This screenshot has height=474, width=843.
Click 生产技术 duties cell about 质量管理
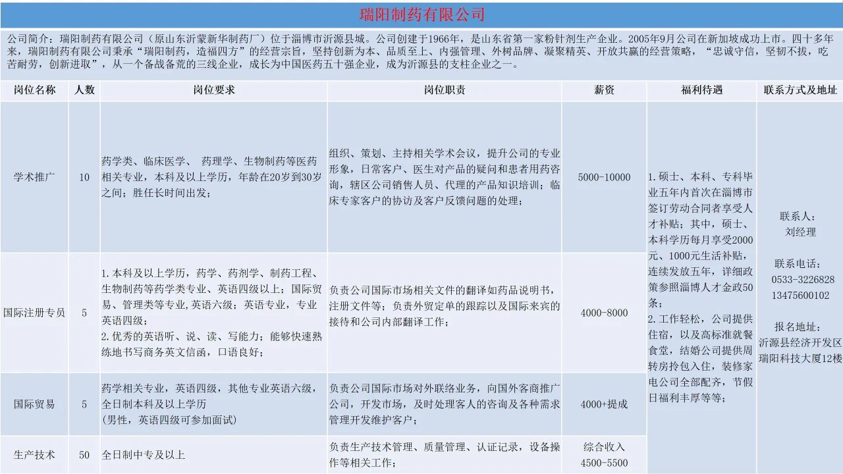[x=445, y=455]
